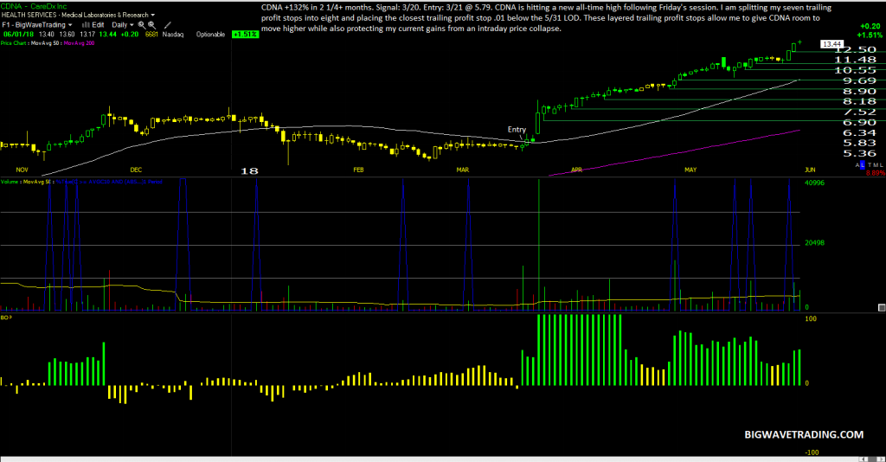Click the 13.44 current price tag
This screenshot has width=886, height=462.
pos(831,43)
